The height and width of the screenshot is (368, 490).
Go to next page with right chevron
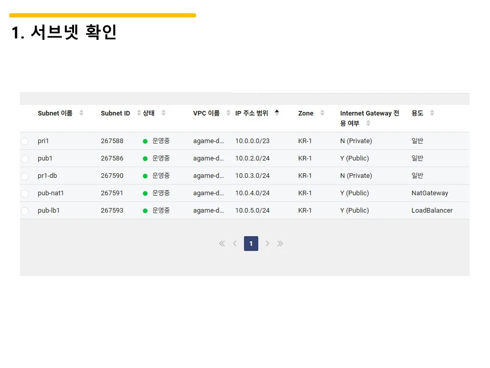pos(267,243)
